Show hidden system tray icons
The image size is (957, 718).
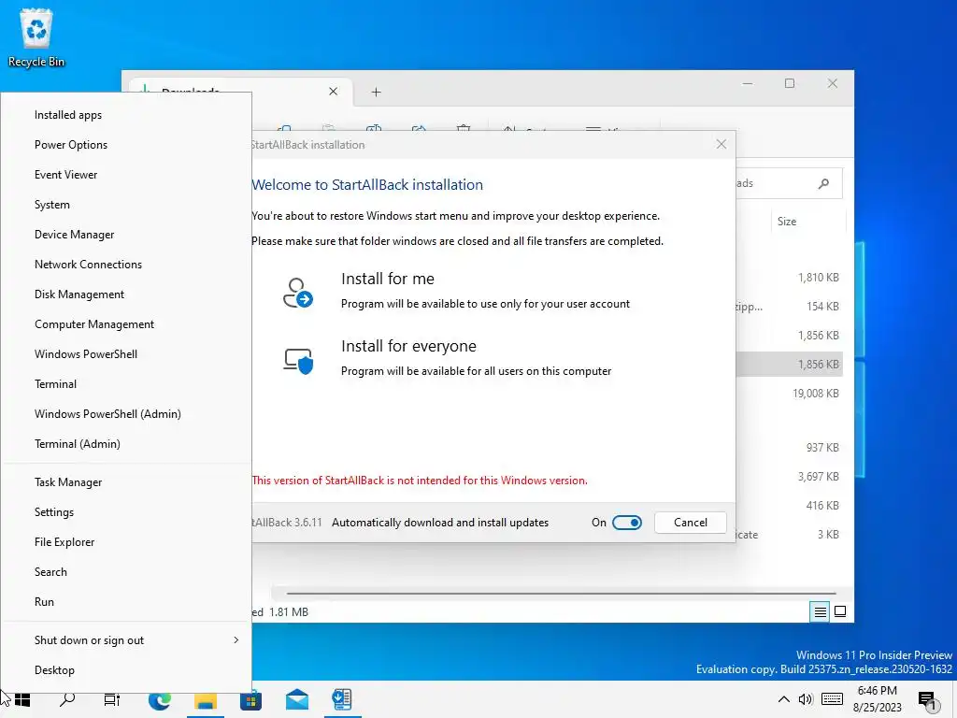click(784, 699)
